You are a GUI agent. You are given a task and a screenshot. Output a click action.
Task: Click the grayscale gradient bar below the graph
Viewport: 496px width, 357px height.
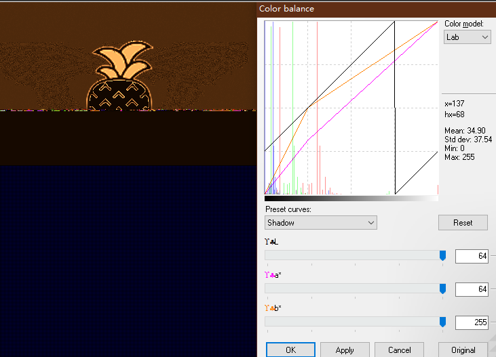[x=351, y=198]
